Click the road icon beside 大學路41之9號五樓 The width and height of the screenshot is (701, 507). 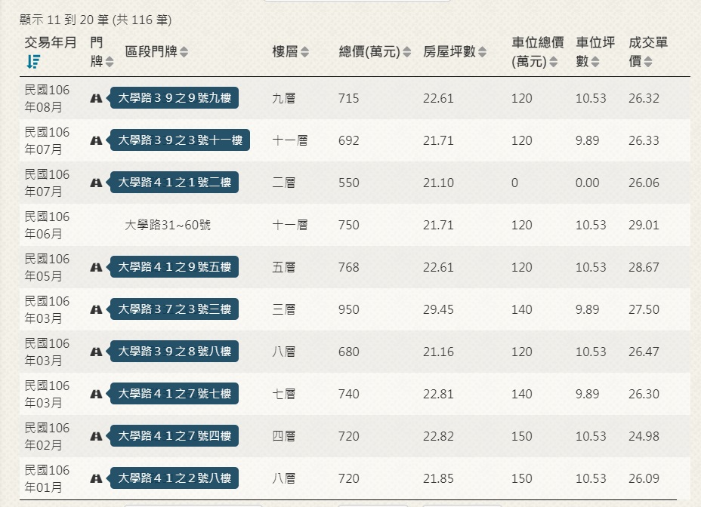click(x=96, y=267)
